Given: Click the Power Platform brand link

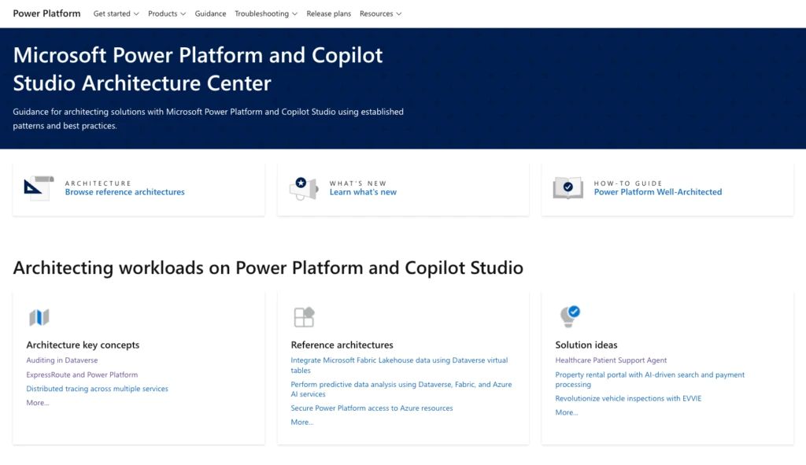Looking at the screenshot, I should pos(46,13).
